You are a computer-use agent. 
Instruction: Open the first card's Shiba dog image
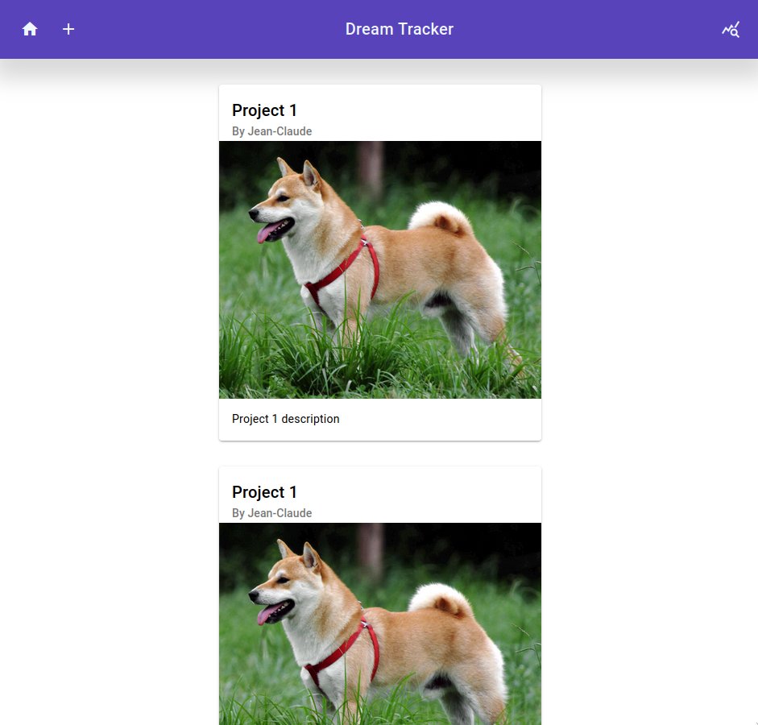(380, 270)
